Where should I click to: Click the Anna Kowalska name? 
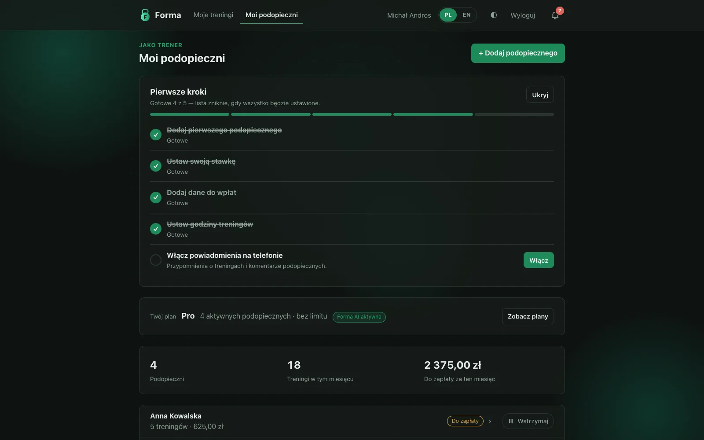pos(176,416)
